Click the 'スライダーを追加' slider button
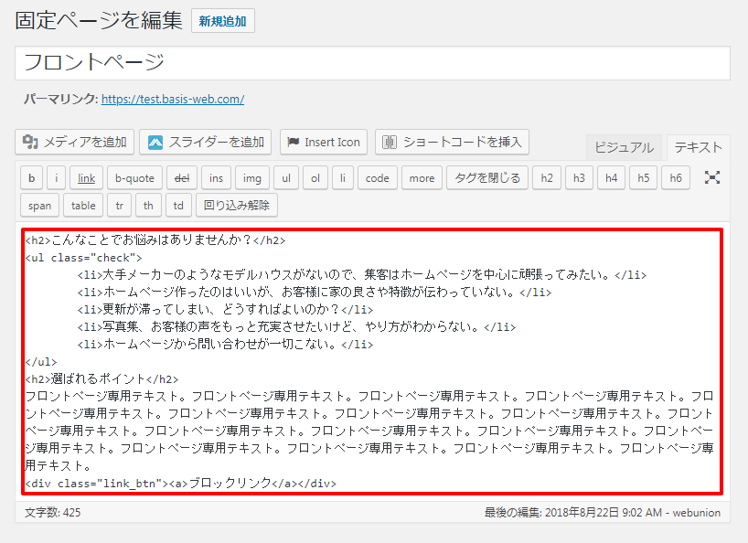The image size is (748, 543). [x=205, y=142]
